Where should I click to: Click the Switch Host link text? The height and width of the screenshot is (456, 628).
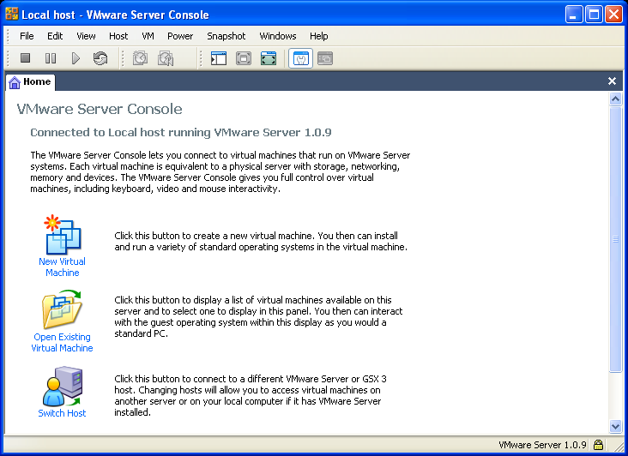tap(62, 413)
